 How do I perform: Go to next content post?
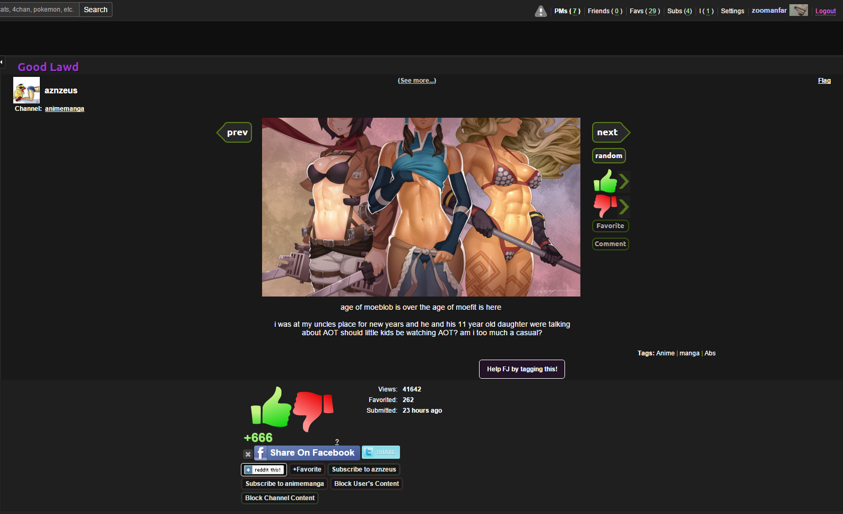[609, 133]
